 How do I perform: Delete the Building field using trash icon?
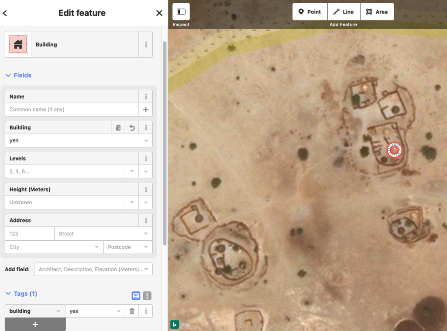point(117,127)
